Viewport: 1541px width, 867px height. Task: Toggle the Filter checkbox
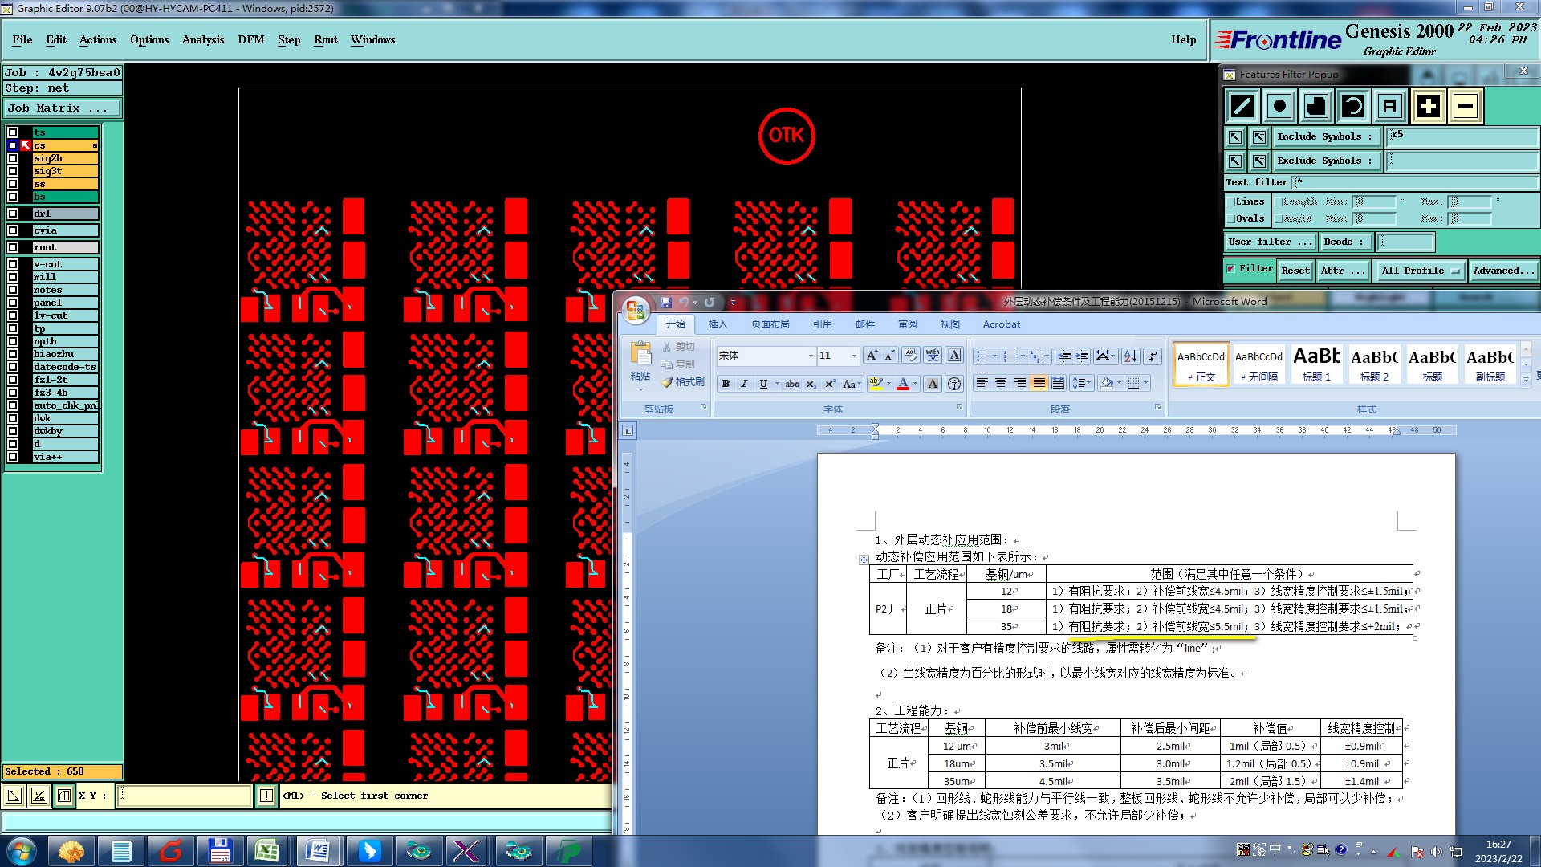(x=1230, y=269)
